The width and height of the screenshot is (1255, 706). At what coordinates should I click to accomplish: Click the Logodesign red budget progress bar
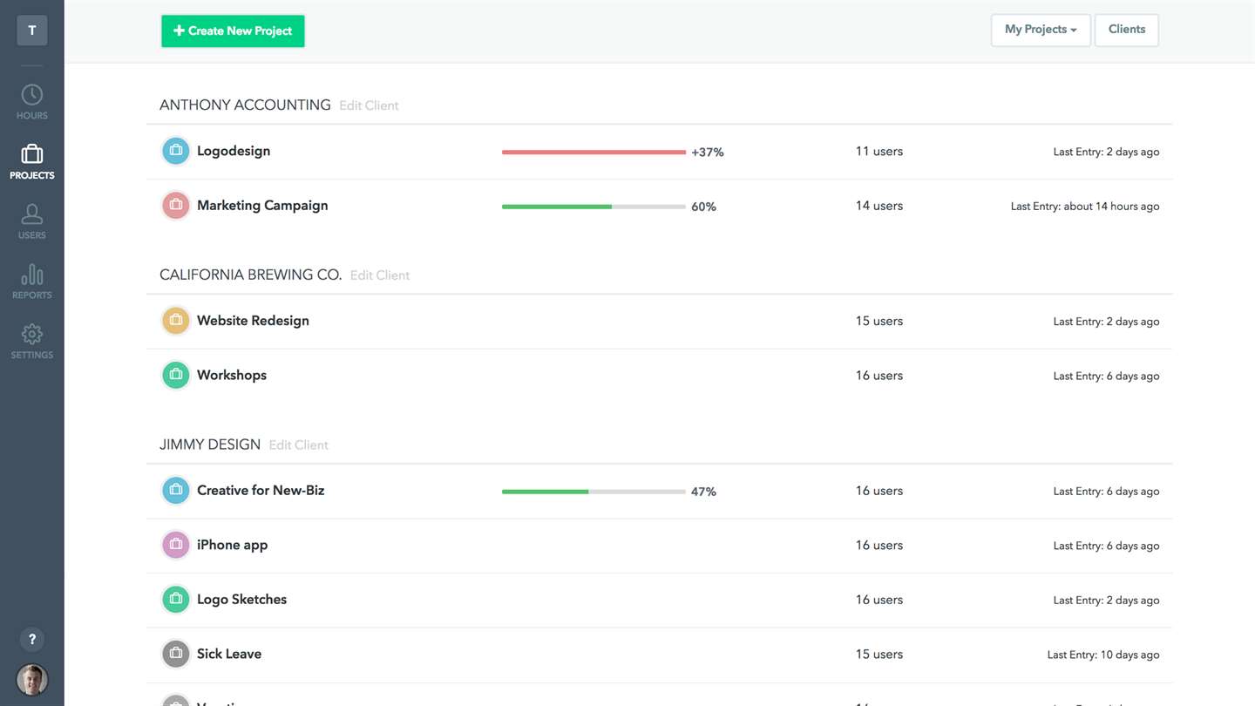point(594,153)
